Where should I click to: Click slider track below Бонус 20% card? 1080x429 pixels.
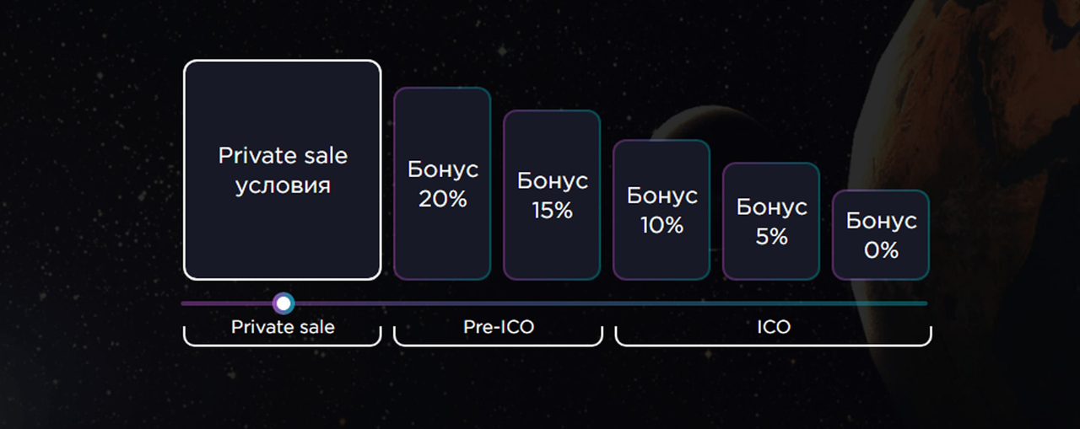[442, 303]
